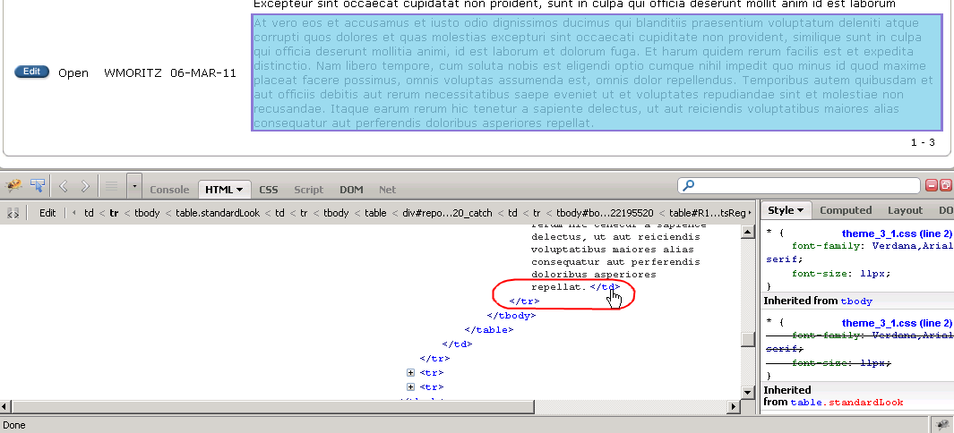Screen dimensions: 954x433
Task: Click the 1 - 3 pagination text
Action: click(923, 142)
